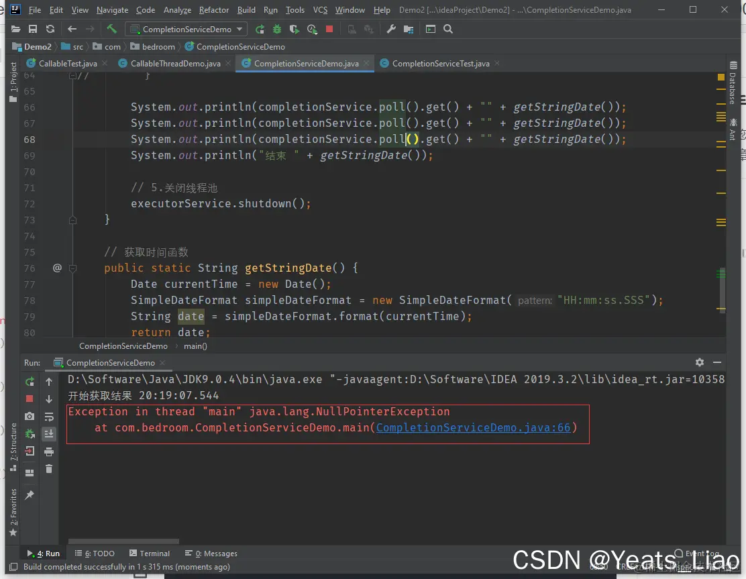Click the exit icon in Run panel
The width and height of the screenshot is (746, 579).
coord(30,451)
